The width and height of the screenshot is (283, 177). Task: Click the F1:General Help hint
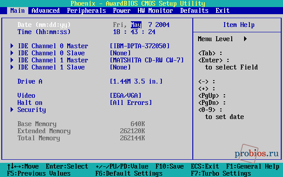coord(252,166)
